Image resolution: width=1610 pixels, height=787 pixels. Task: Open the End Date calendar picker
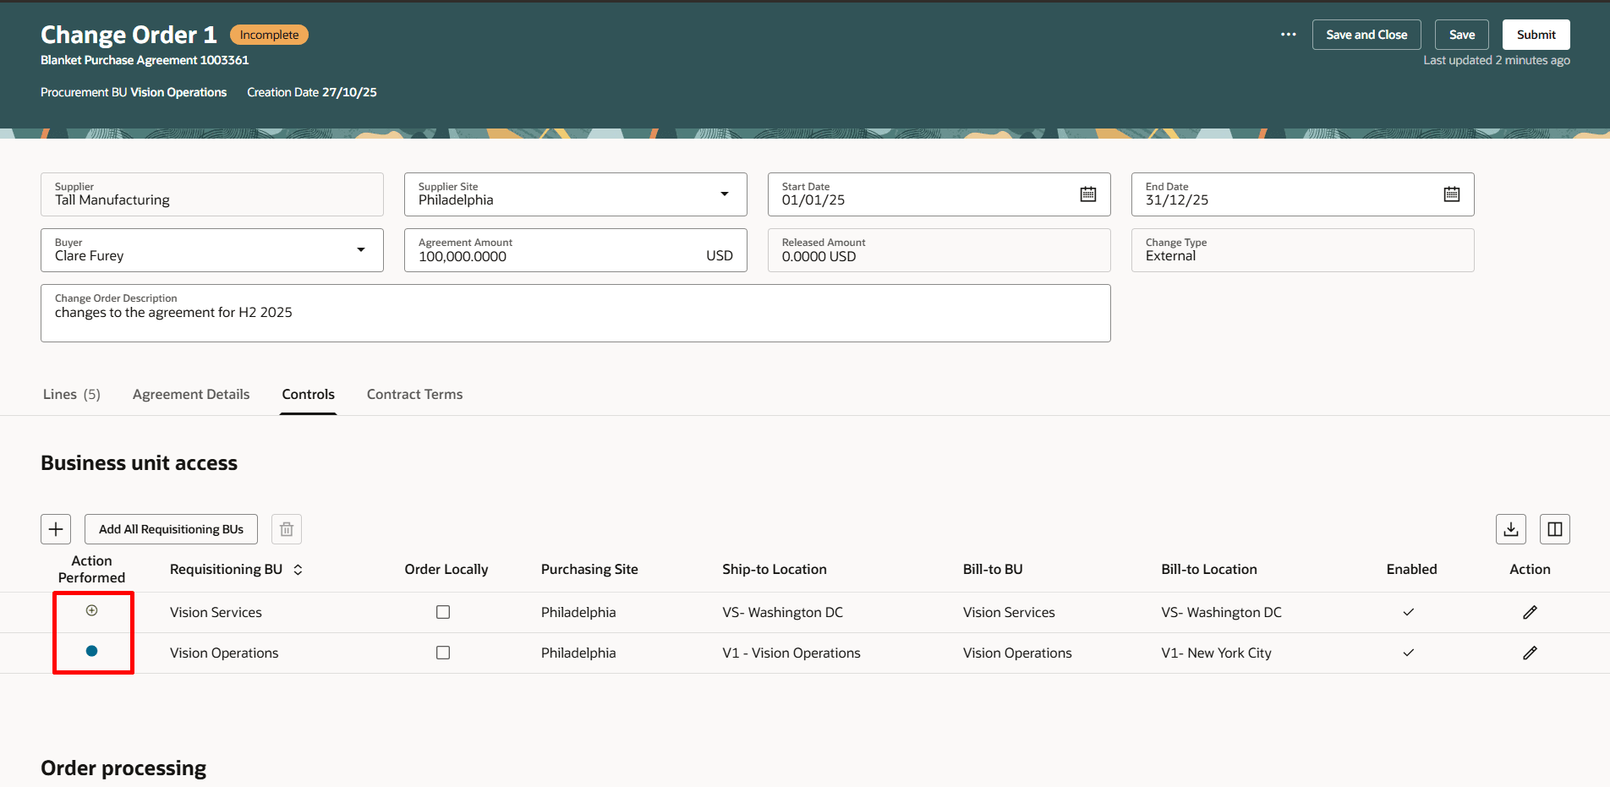click(x=1452, y=194)
